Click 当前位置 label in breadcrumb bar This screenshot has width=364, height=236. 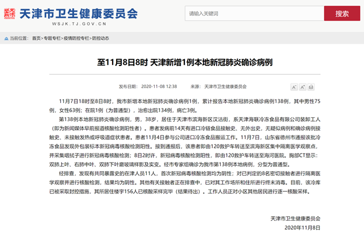tap(19, 38)
